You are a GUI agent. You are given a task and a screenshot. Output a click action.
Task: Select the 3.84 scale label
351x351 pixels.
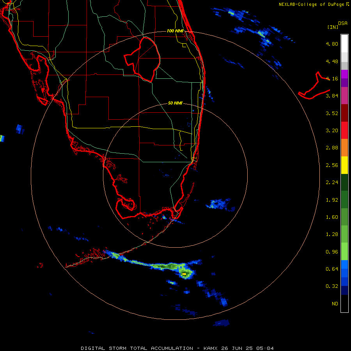pyautogui.click(x=332, y=96)
